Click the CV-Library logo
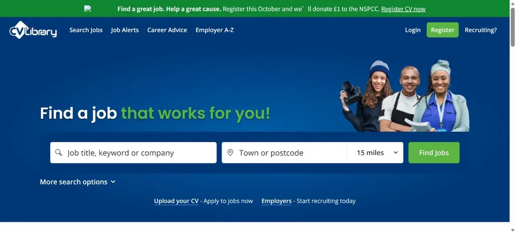The height and width of the screenshot is (234, 516). (33, 30)
